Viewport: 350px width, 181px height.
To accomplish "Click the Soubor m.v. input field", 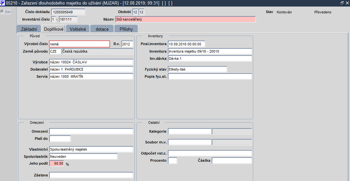I will 189,142.
